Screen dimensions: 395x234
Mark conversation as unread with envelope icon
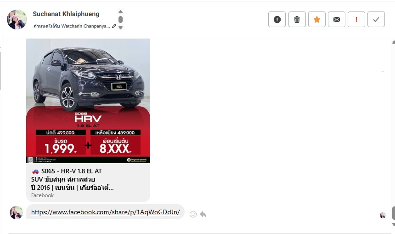tap(337, 19)
